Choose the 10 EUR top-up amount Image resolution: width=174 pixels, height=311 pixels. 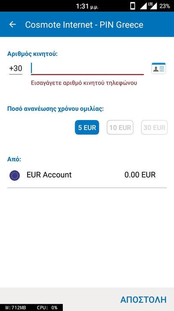click(120, 127)
